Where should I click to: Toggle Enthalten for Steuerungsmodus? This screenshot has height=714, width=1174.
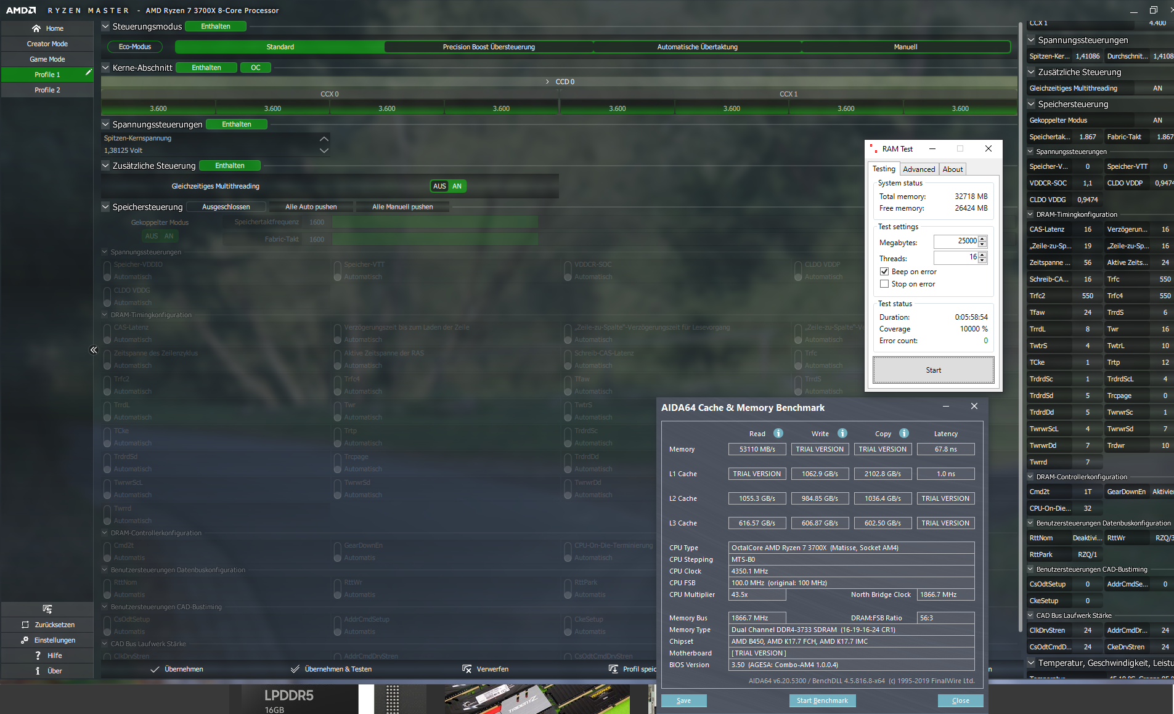click(216, 26)
